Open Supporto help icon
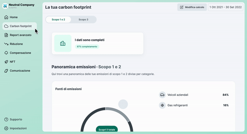Image resolution: width=247 pixels, height=134 pixels. 6,119
